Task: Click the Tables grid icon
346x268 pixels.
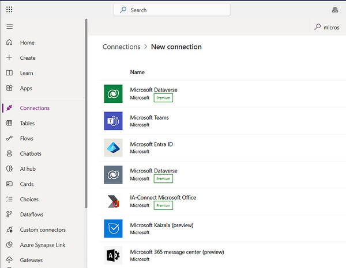Action: 9,123
